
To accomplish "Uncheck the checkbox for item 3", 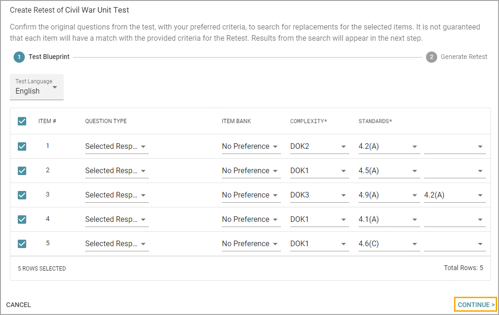I will [22, 195].
